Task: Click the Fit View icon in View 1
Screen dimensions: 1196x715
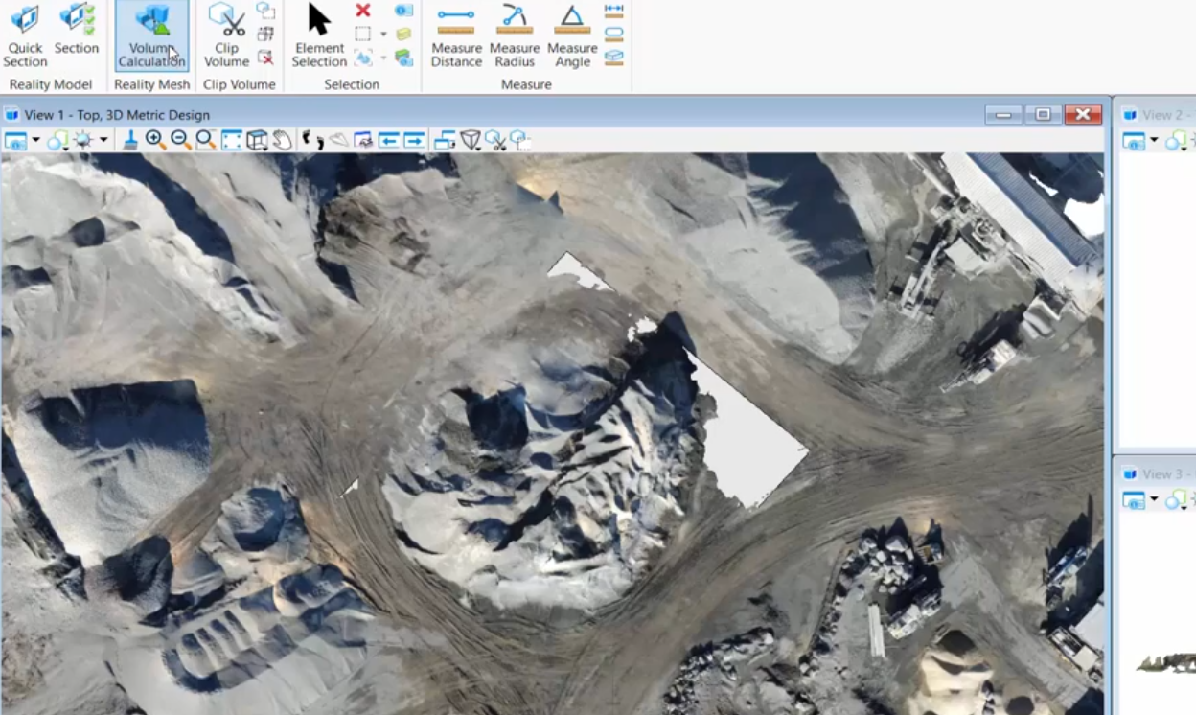Action: 232,141
